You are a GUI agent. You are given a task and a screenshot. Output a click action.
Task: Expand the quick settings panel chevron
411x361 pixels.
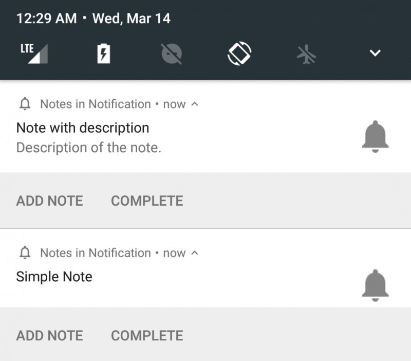(x=375, y=52)
